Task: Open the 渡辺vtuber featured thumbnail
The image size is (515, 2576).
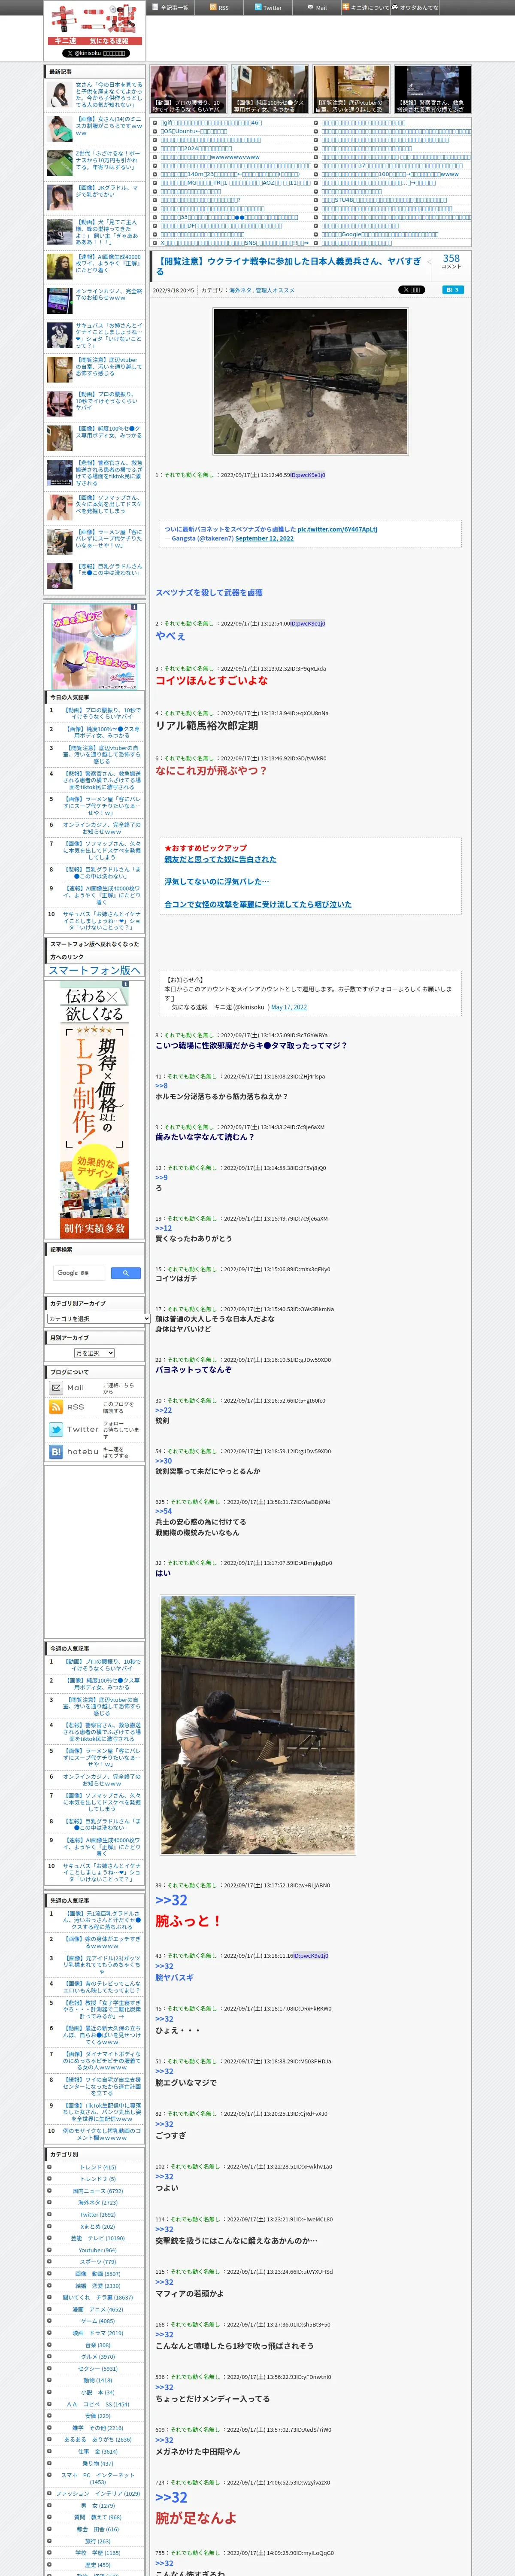Action: pyautogui.click(x=351, y=89)
